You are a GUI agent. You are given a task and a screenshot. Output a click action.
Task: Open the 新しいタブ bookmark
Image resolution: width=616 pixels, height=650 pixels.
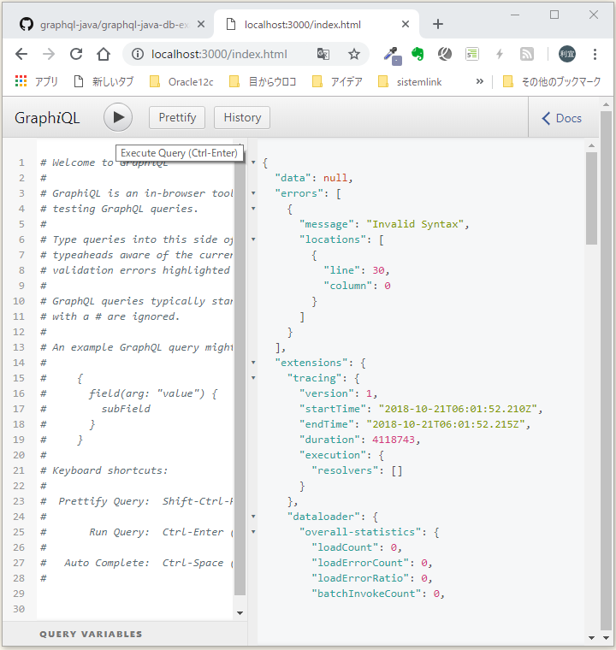(104, 81)
